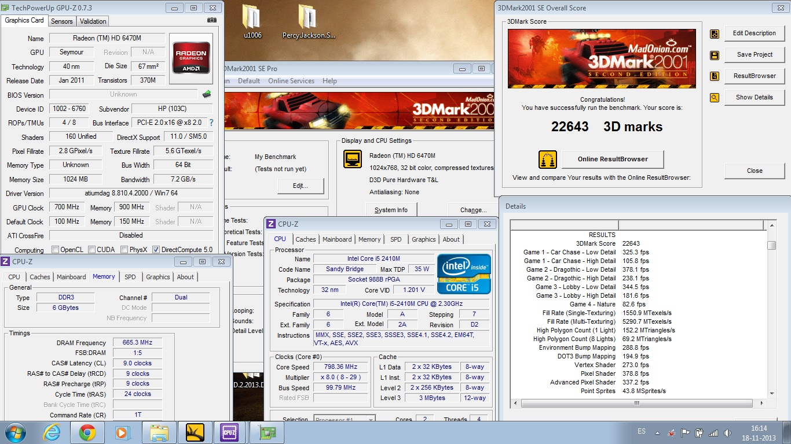Click the volume speaker tray icon
This screenshot has width=791, height=444.
pyautogui.click(x=727, y=432)
